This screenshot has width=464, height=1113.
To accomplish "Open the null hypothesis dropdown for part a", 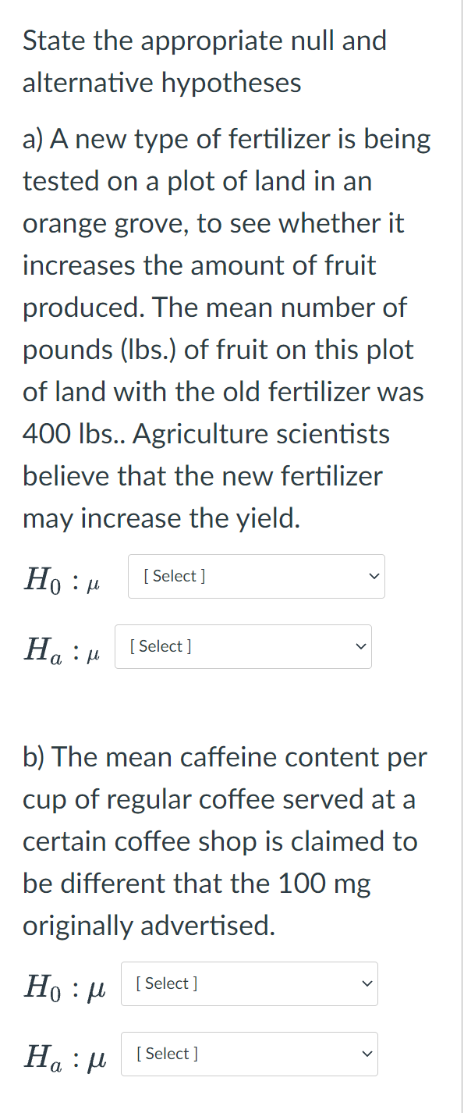I will 256,576.
